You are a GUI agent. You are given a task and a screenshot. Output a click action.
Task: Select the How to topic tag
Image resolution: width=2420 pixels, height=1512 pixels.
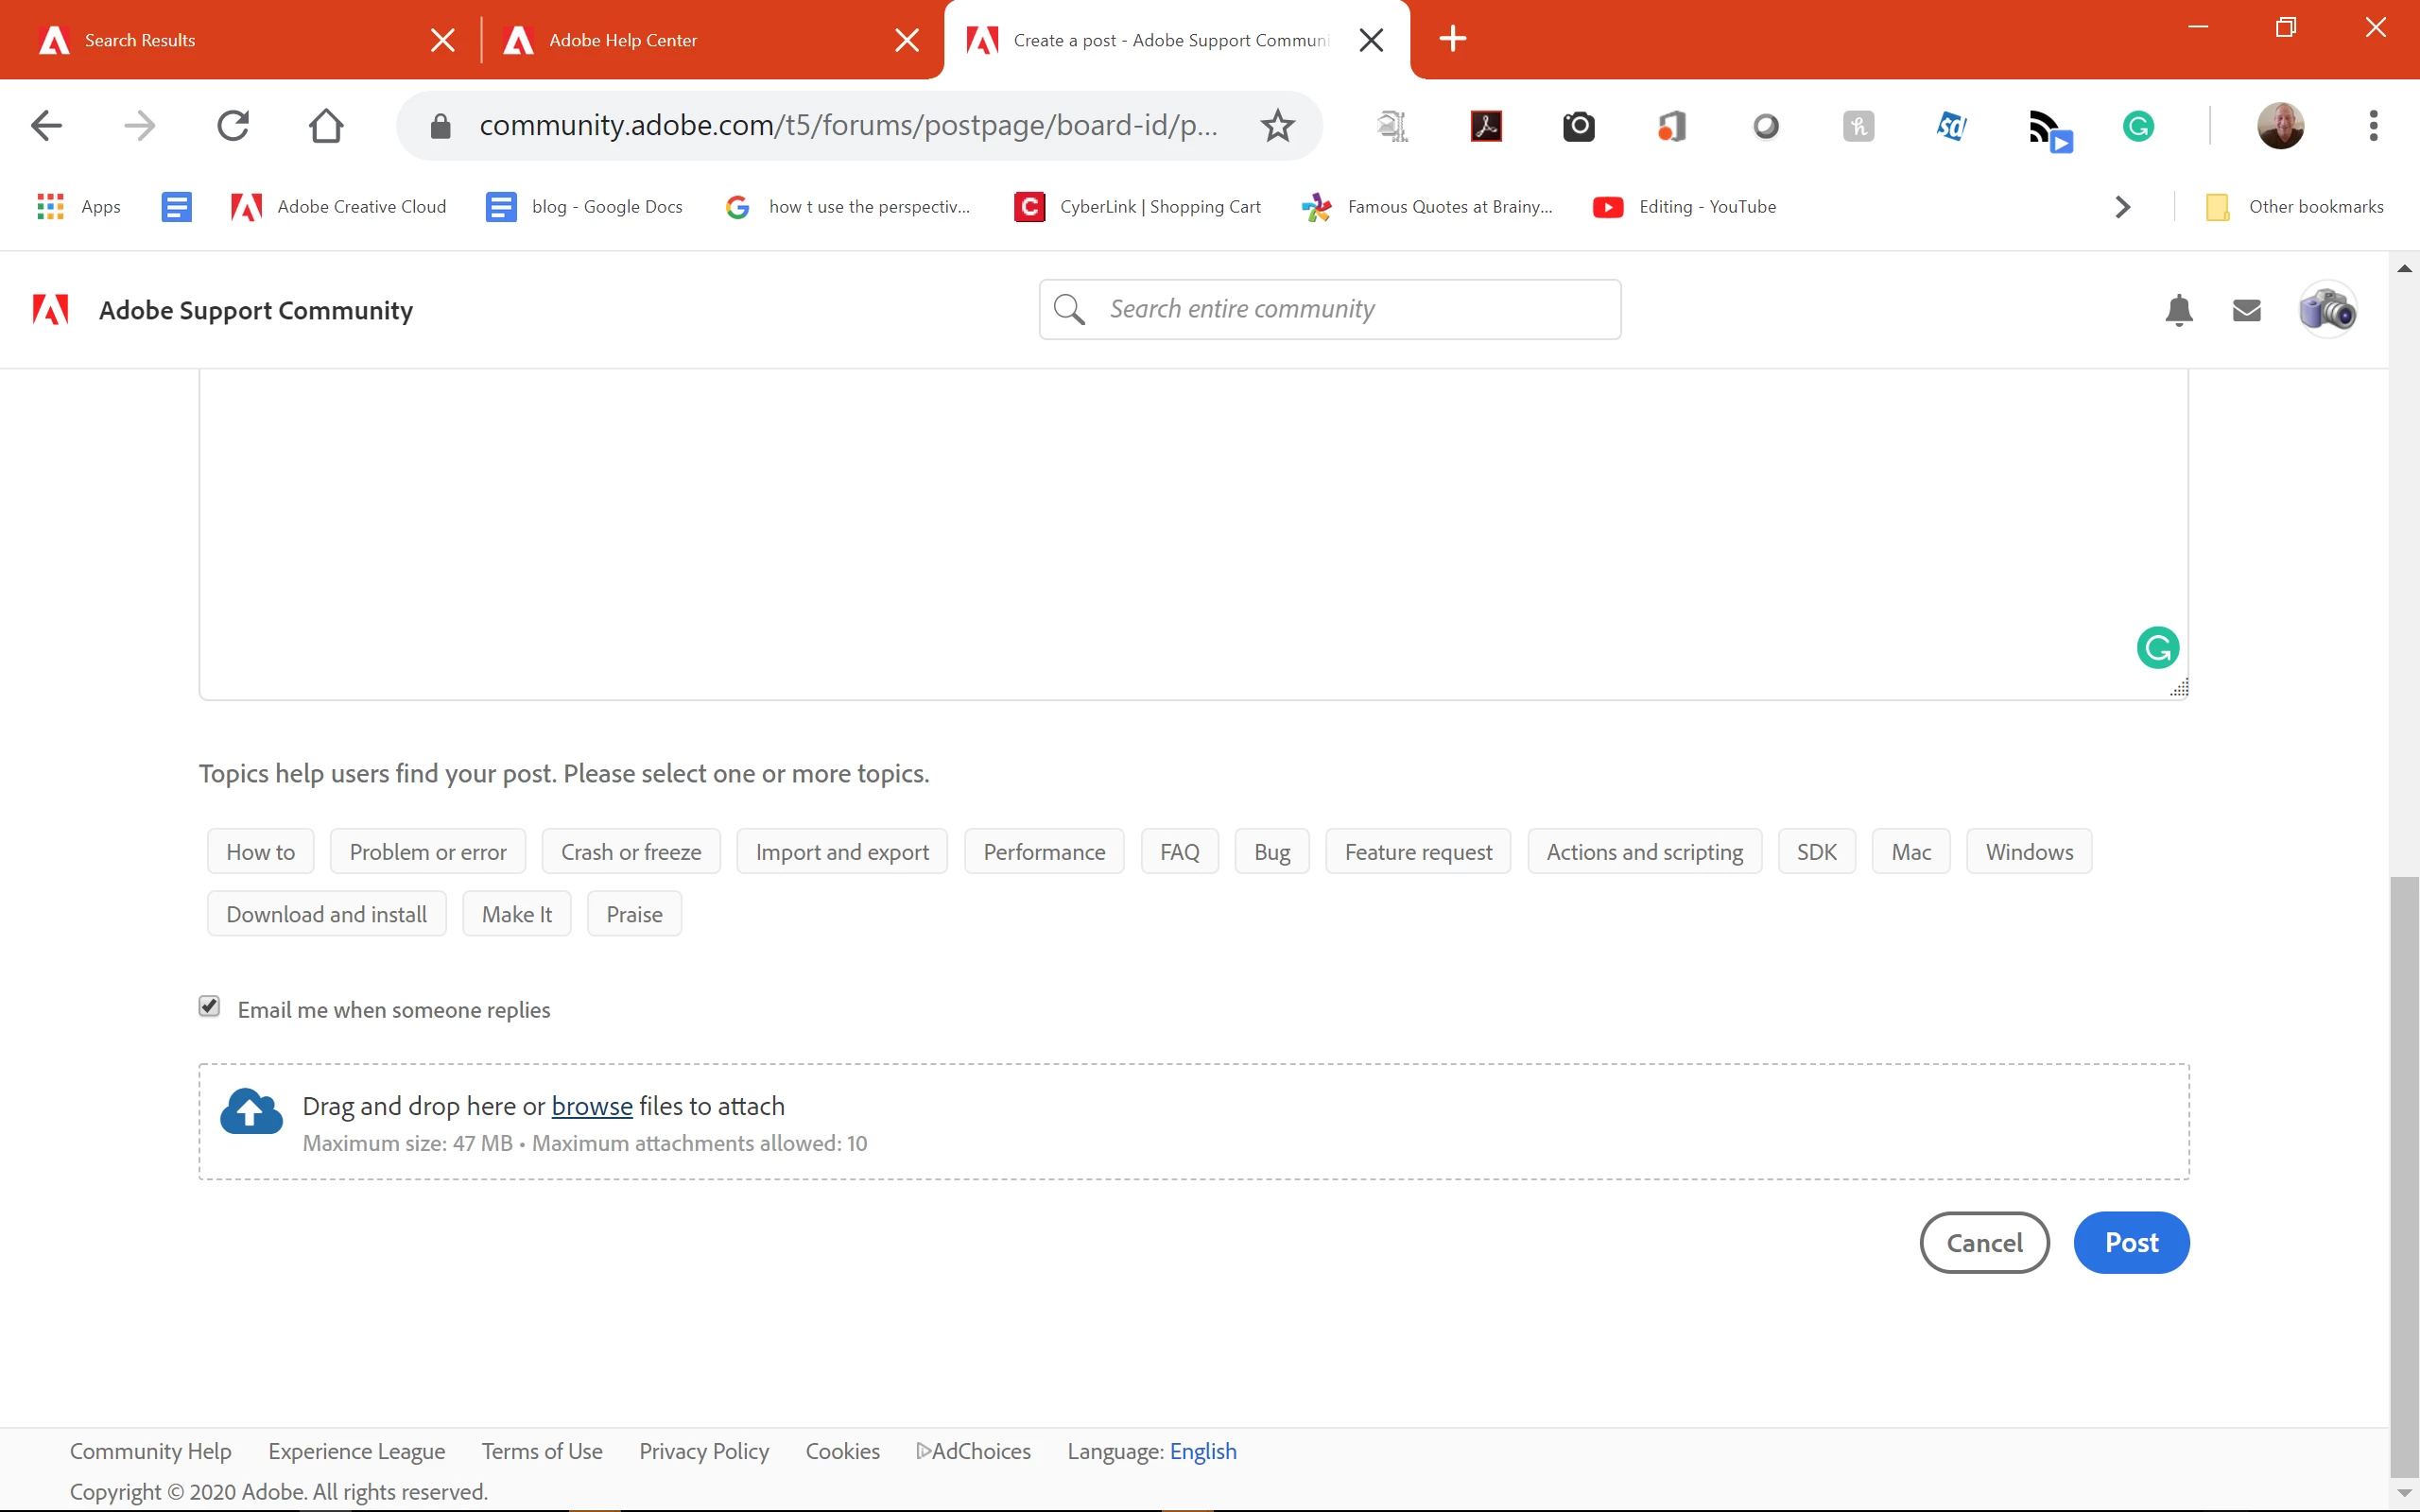click(x=260, y=852)
